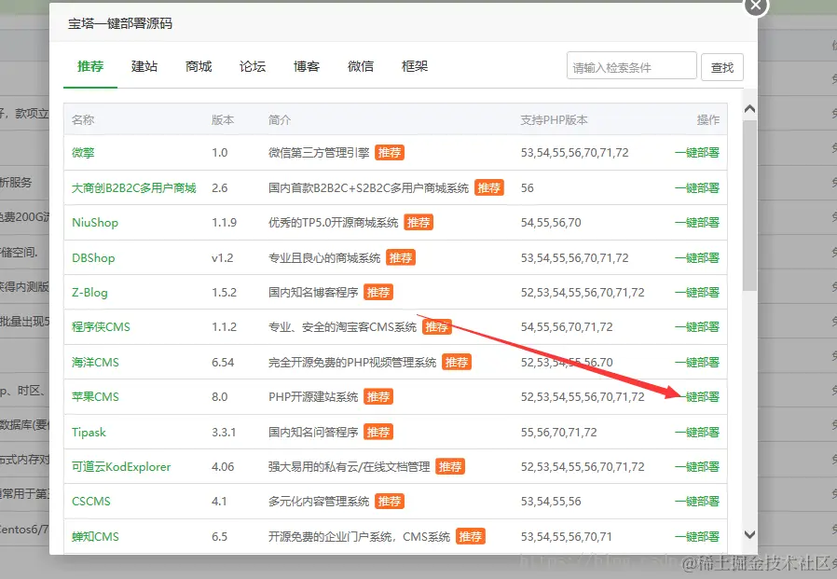Click the 推荐 badge in 大商创 row
This screenshot has width=837, height=579.
(489, 188)
